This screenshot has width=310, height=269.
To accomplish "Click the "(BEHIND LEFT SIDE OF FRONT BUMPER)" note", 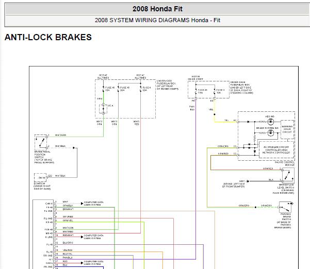I will pos(234,185).
